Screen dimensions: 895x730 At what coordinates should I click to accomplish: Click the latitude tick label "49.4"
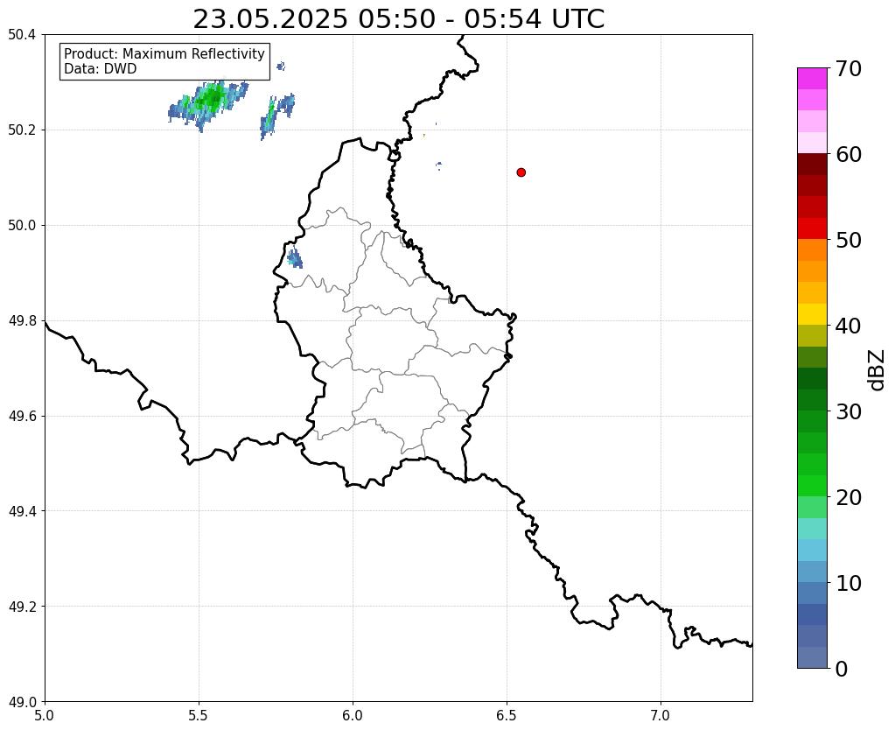tap(22, 511)
